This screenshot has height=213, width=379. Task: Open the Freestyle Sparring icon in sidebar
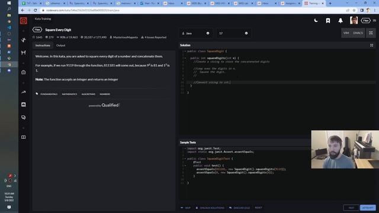(24, 53)
